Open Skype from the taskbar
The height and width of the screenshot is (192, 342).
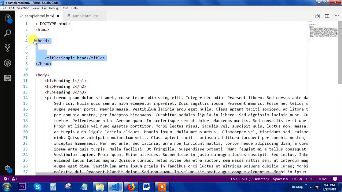tap(38, 187)
